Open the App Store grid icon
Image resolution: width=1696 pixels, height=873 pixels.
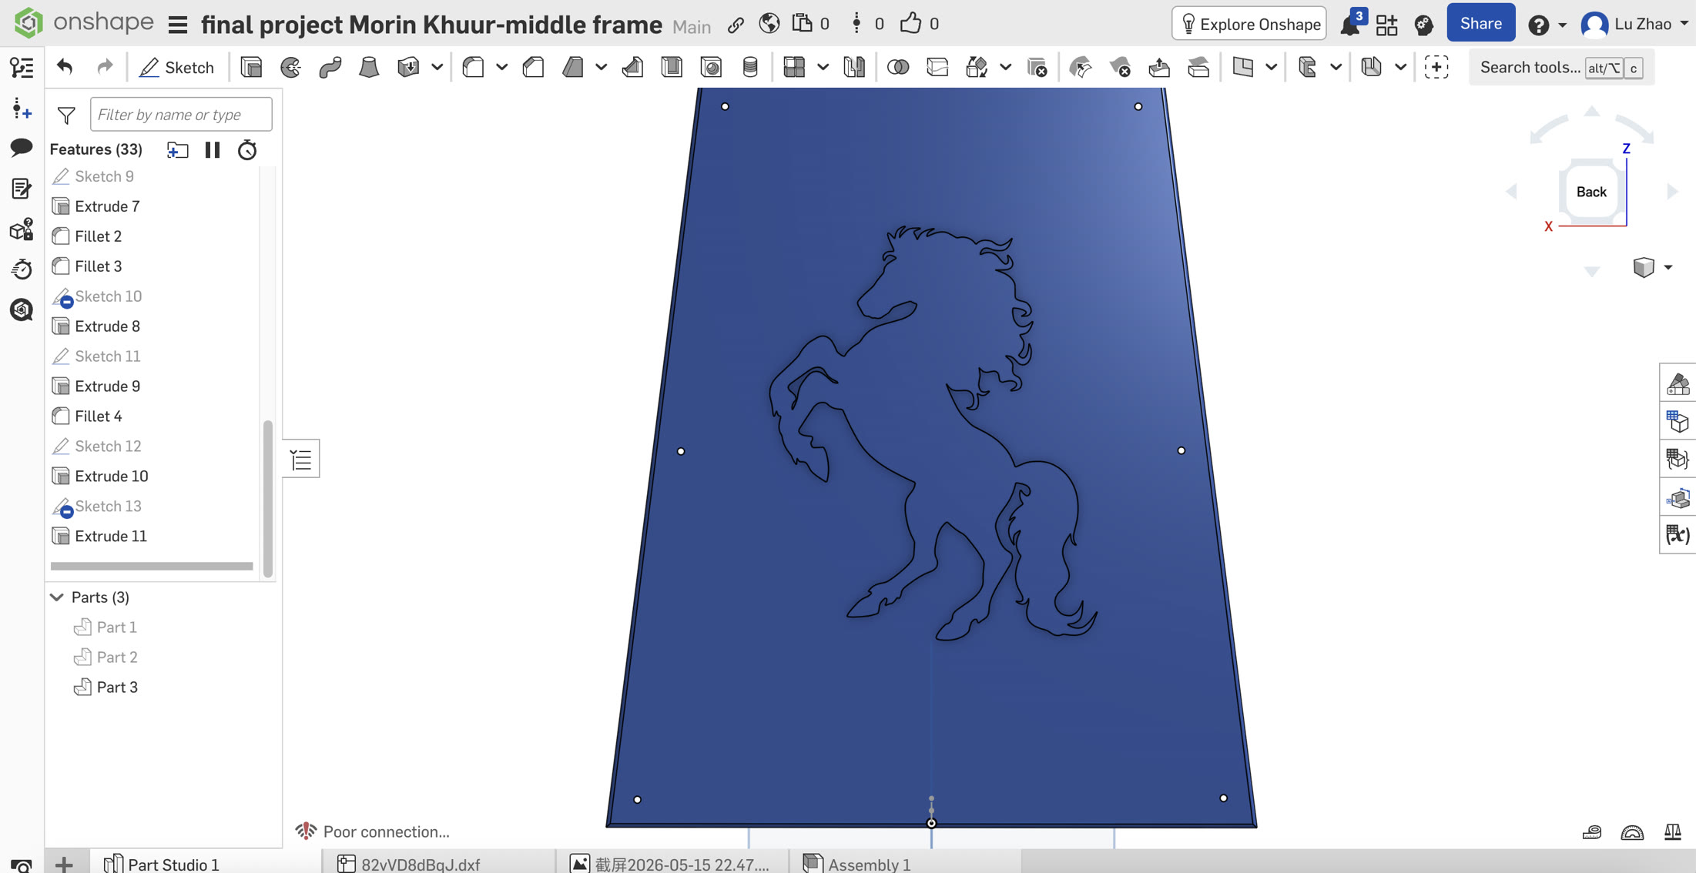pos(1386,24)
